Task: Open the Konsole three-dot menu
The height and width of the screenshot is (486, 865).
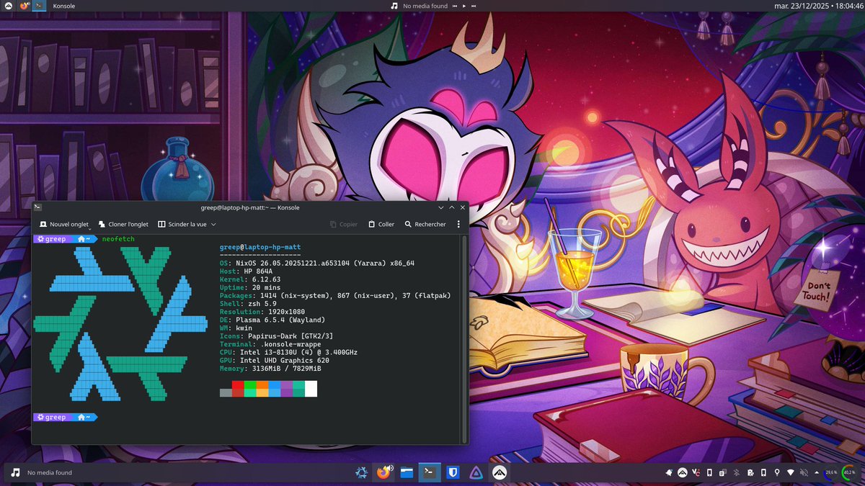Action: (458, 224)
